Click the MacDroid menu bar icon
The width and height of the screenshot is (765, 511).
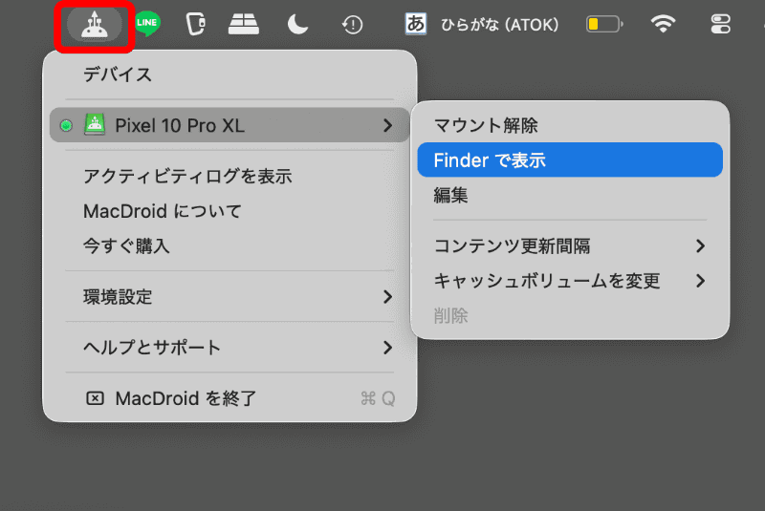(x=95, y=25)
